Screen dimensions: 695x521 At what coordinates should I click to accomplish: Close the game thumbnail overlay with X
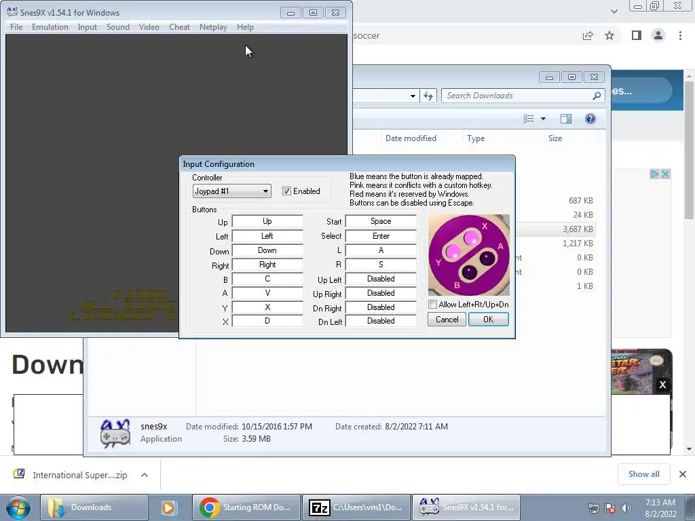662,385
